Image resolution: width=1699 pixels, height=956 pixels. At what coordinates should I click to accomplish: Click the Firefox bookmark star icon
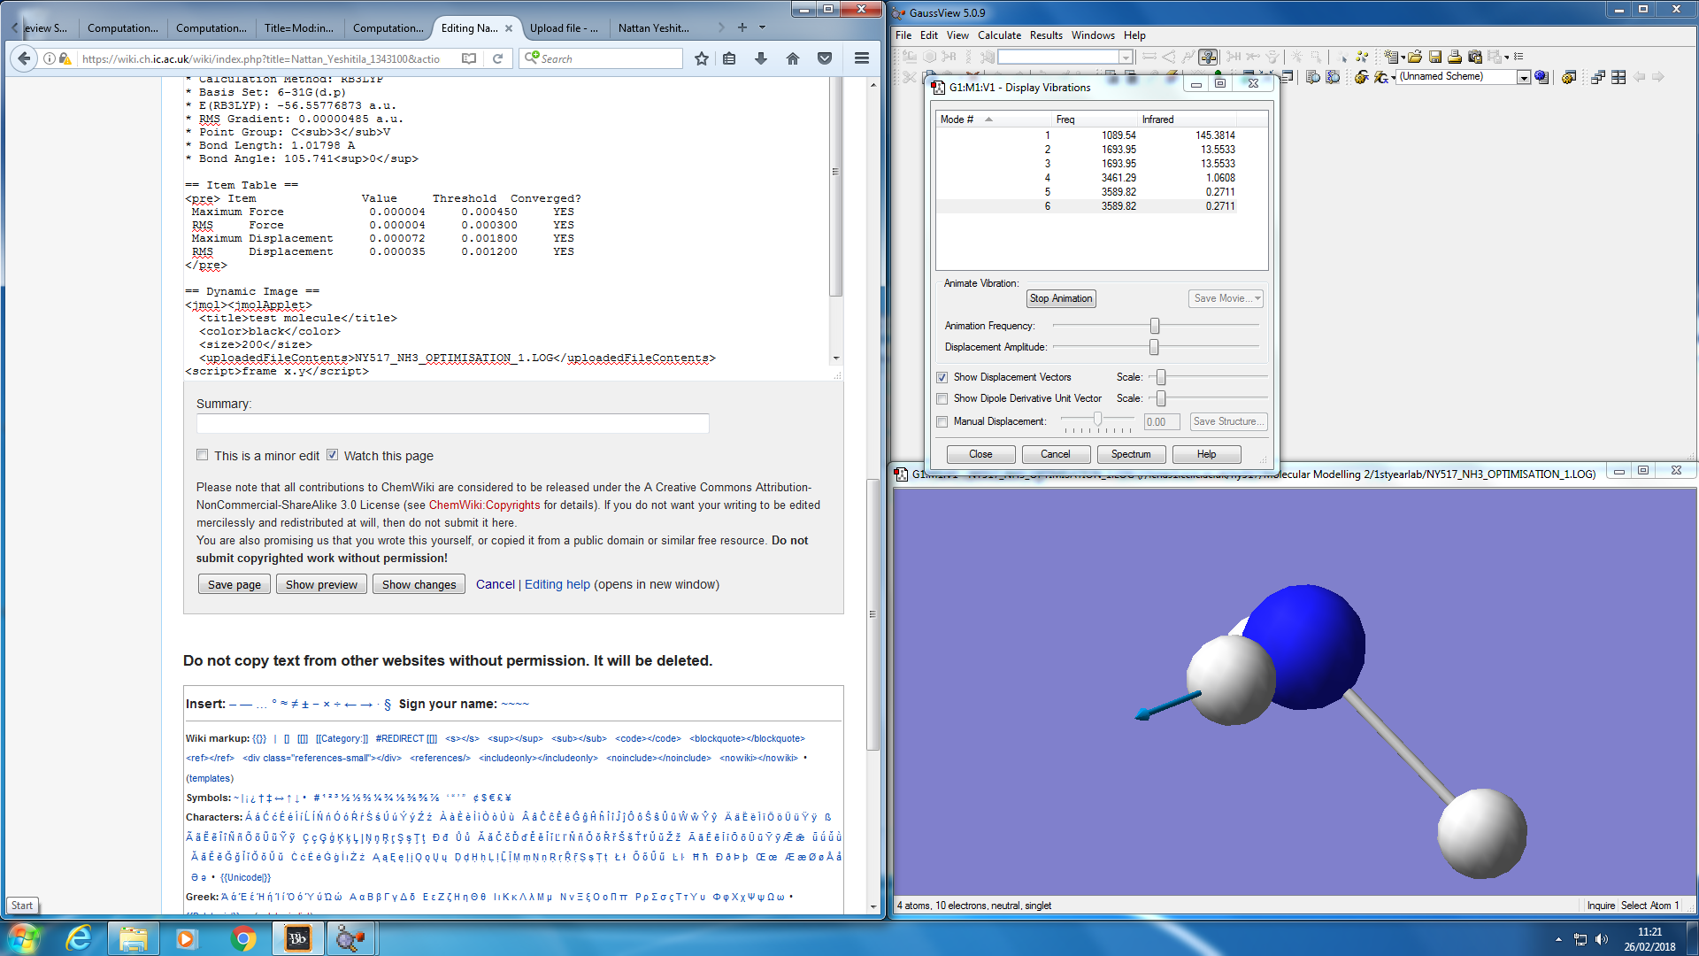[x=702, y=58]
